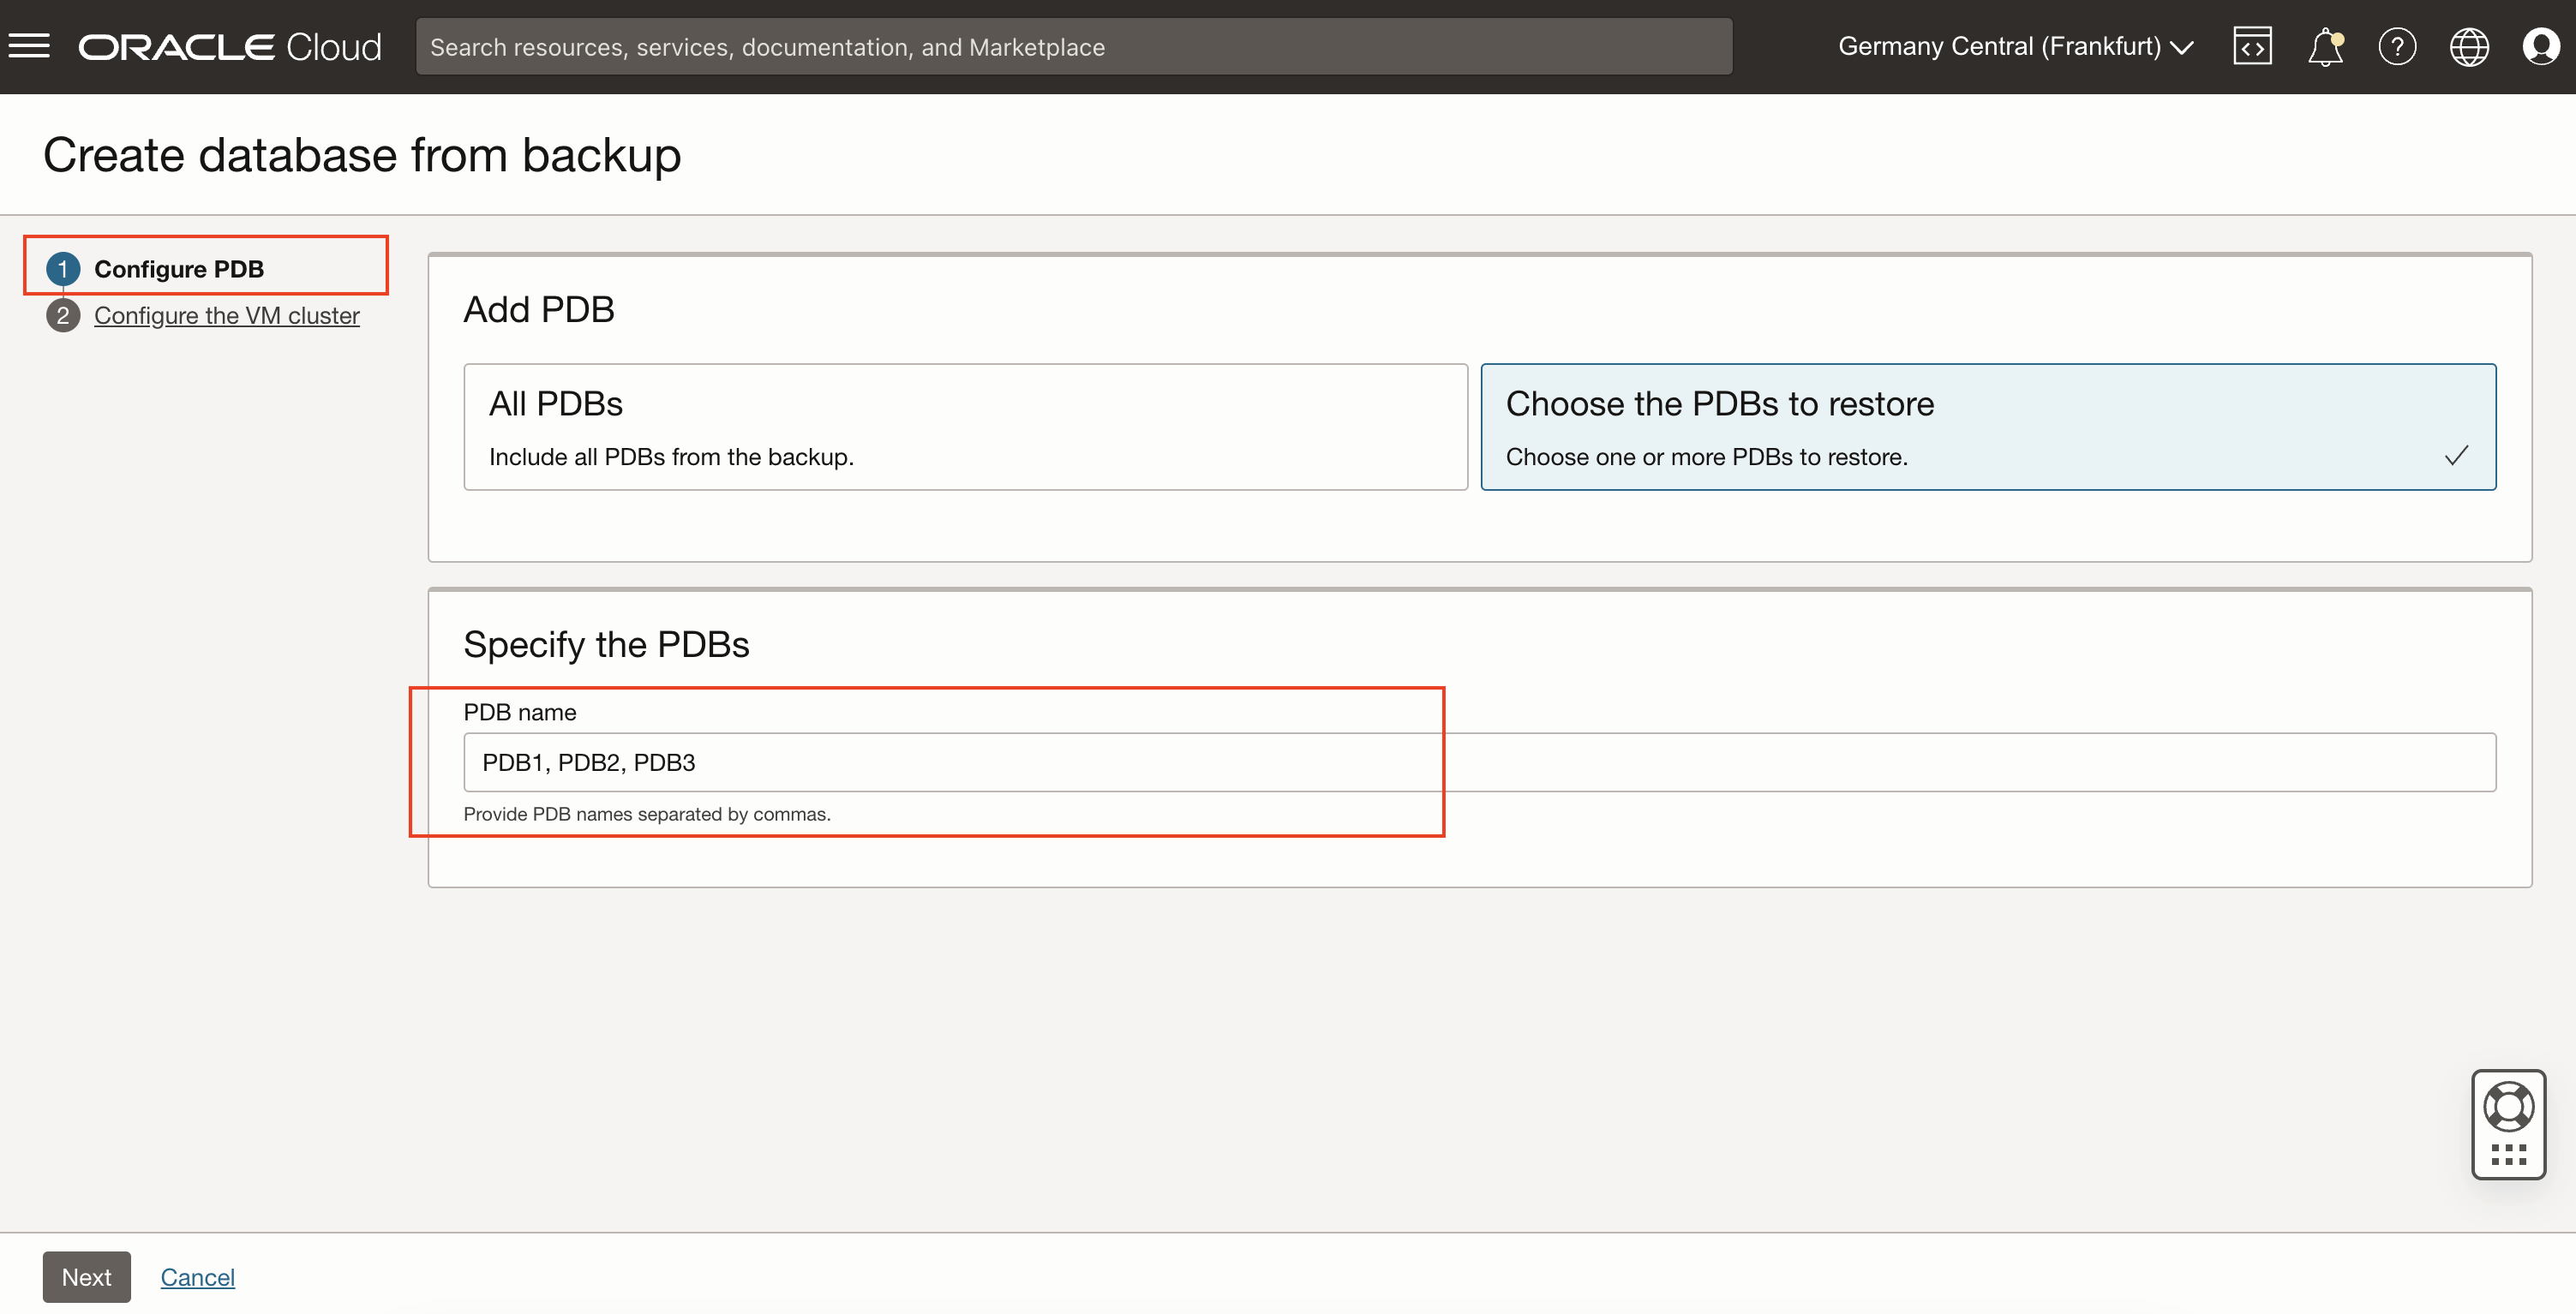Open the hamburger navigation menu
Screen dimensions: 2576x1314
tap(29, 46)
